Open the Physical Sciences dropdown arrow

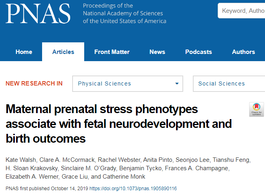[x=177, y=84]
